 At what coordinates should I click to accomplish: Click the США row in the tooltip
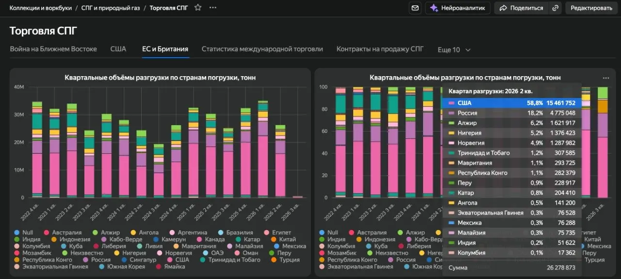[x=512, y=103]
